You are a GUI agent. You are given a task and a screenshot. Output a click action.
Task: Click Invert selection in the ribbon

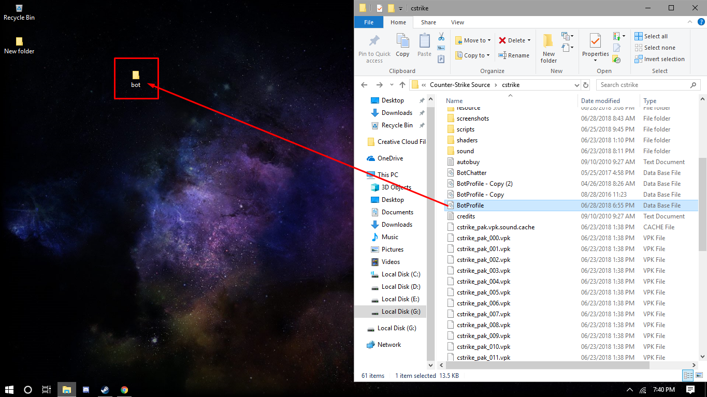[660, 59]
